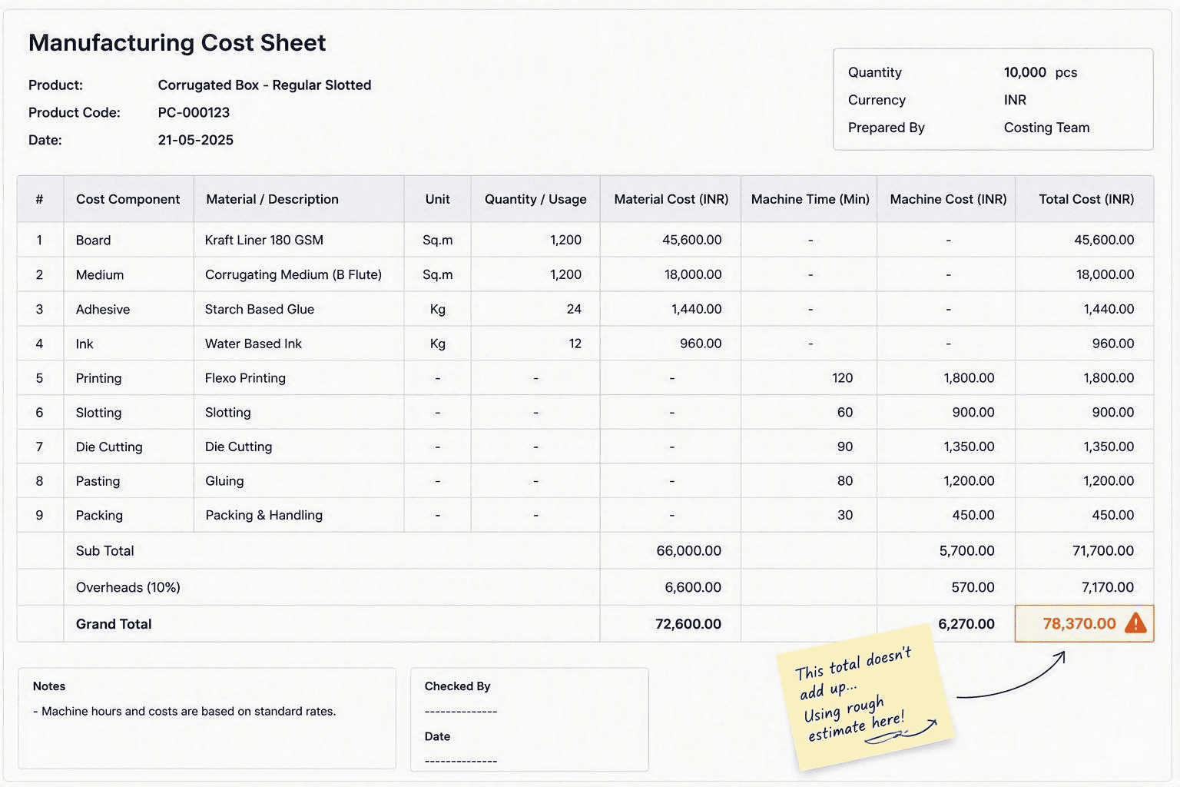Click Grand Total machine cost 6,270.00

[x=966, y=624]
